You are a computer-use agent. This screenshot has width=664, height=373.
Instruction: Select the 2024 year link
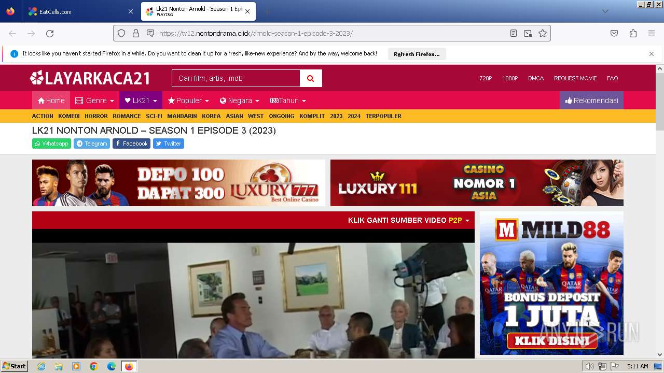[354, 116]
